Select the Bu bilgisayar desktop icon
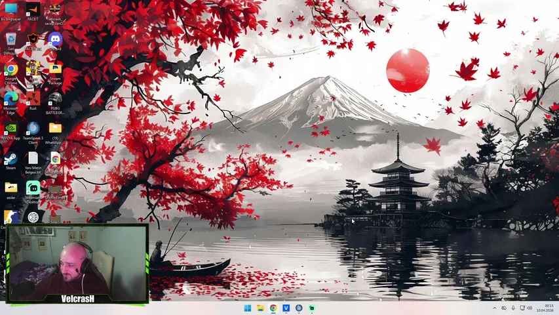This screenshot has height=315, width=559. pos(10,11)
